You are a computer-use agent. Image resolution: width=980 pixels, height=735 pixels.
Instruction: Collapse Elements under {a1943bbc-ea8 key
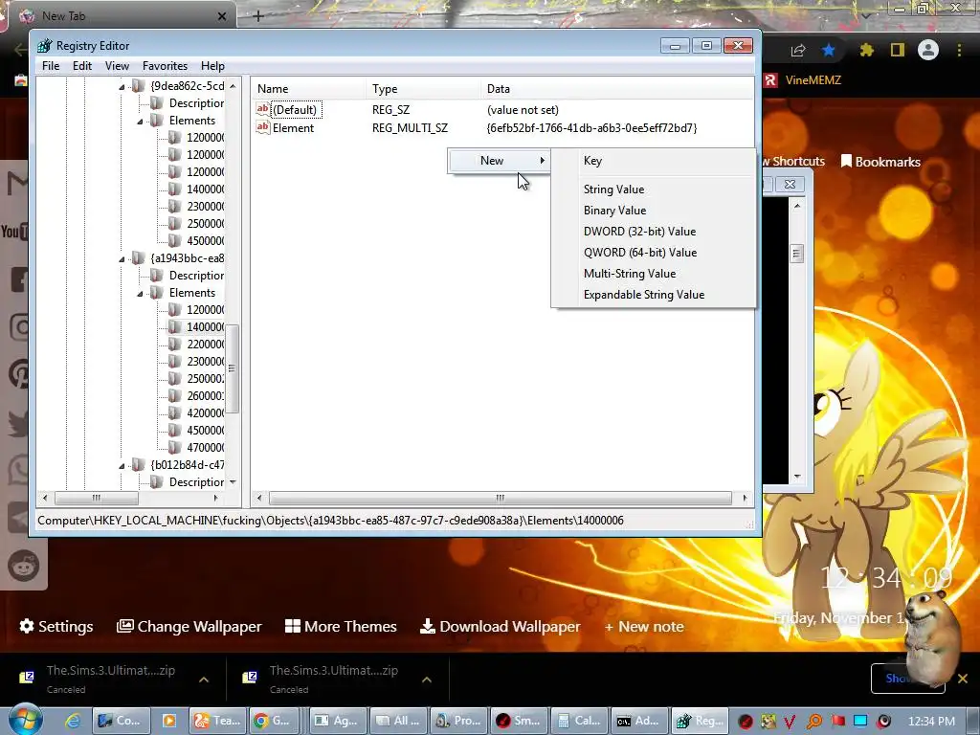point(140,294)
